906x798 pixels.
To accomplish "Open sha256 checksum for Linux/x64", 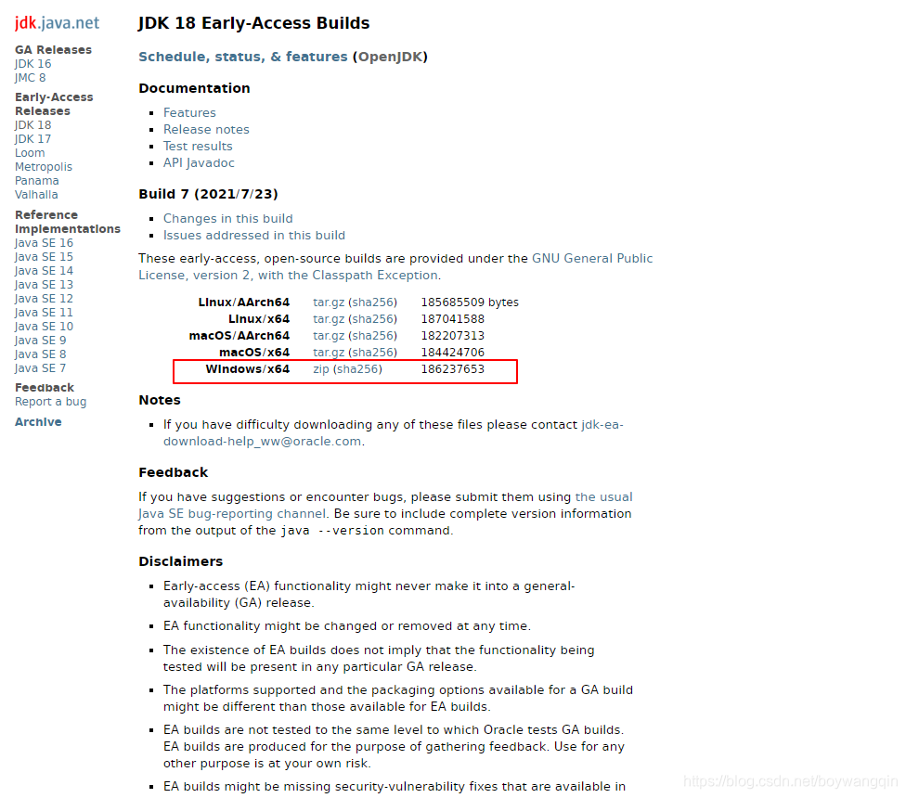I will (372, 319).
